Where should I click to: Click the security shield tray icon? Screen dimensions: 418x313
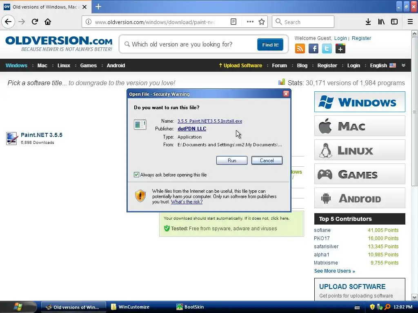click(372, 307)
